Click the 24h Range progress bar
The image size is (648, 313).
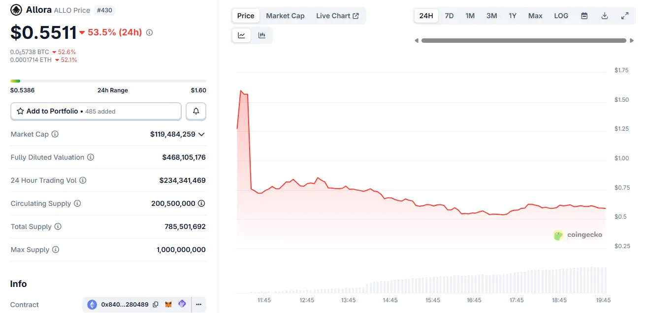pos(108,81)
